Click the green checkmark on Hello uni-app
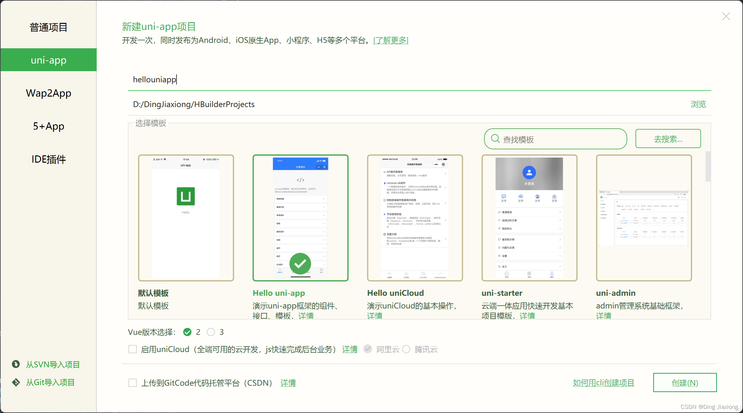This screenshot has width=743, height=413. (300, 264)
